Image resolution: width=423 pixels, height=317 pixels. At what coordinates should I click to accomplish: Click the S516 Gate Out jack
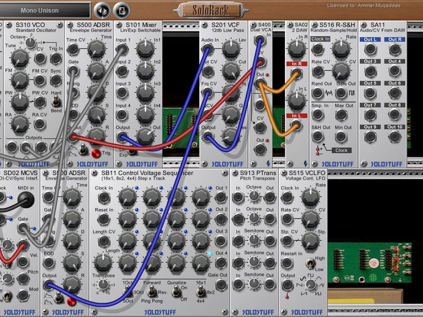(341, 93)
